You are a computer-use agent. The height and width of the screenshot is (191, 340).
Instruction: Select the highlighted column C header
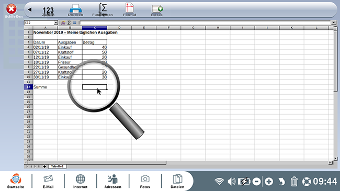point(95,28)
